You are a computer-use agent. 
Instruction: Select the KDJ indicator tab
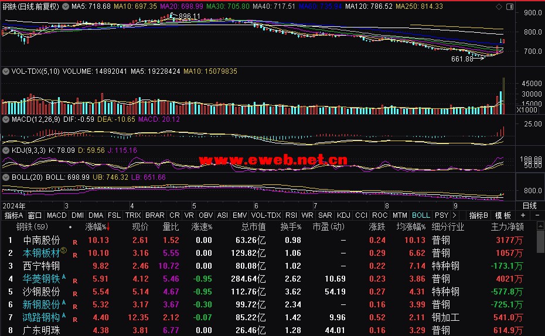pyautogui.click(x=343, y=215)
